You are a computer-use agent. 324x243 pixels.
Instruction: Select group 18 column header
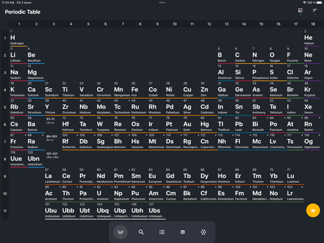[x=313, y=24]
